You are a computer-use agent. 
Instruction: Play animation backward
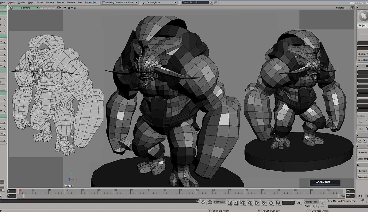pos(250,203)
